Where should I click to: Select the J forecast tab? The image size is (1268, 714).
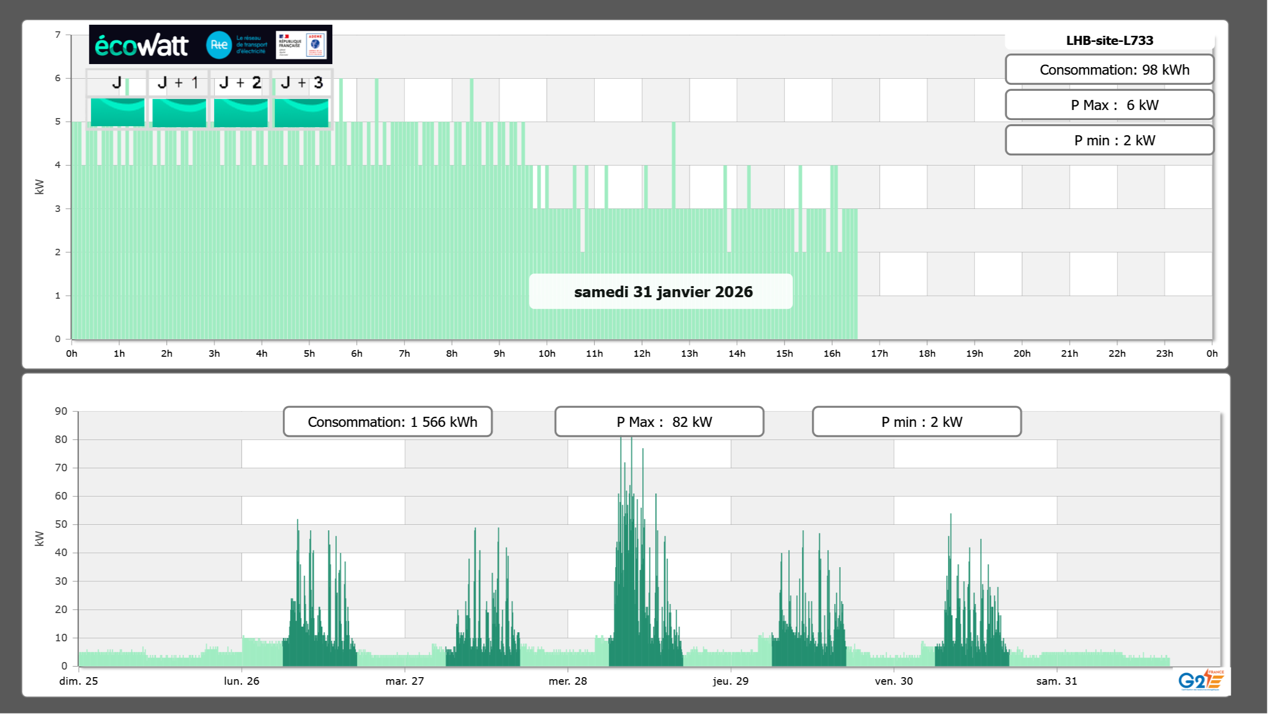click(117, 83)
